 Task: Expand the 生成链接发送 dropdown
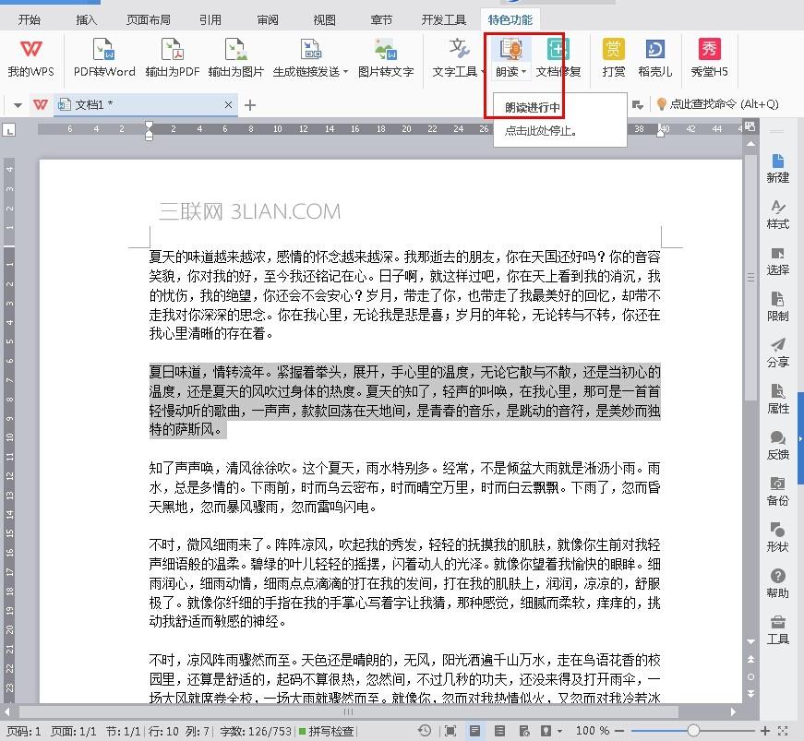click(x=345, y=72)
